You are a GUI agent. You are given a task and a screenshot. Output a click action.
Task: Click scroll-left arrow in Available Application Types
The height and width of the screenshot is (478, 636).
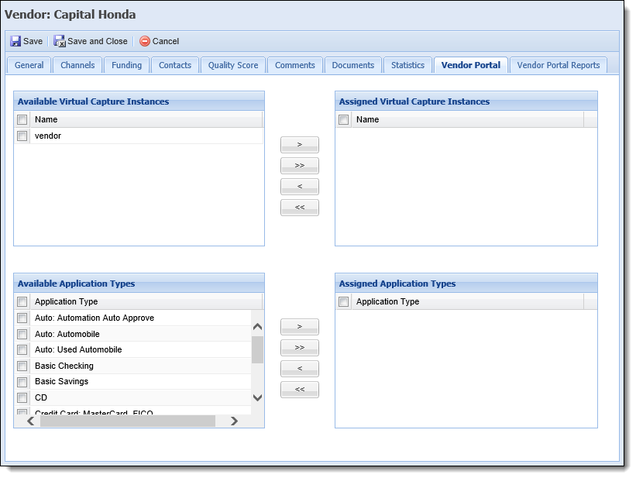click(30, 421)
